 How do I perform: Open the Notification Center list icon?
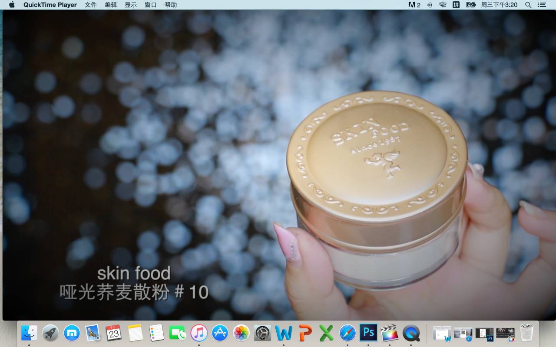coord(542,5)
